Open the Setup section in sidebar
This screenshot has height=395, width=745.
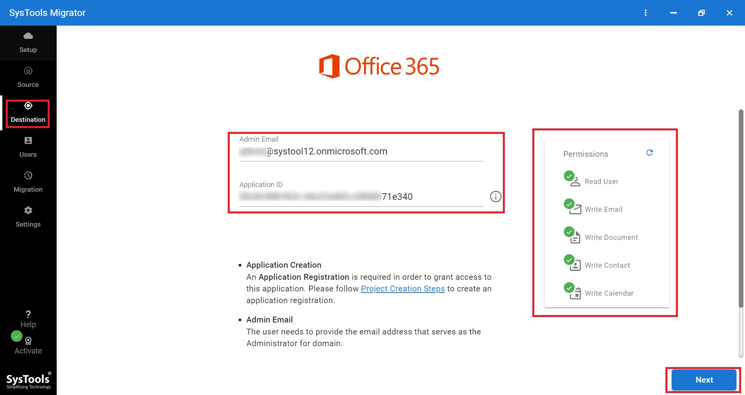(28, 43)
